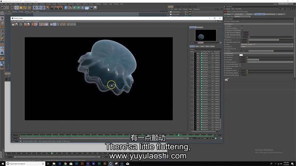Switch to the Camera Imager tab
296x166 pixels.
point(259,14)
